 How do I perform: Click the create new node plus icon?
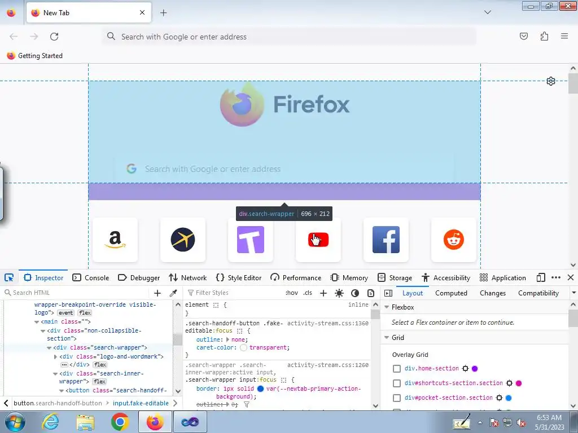[157, 293]
